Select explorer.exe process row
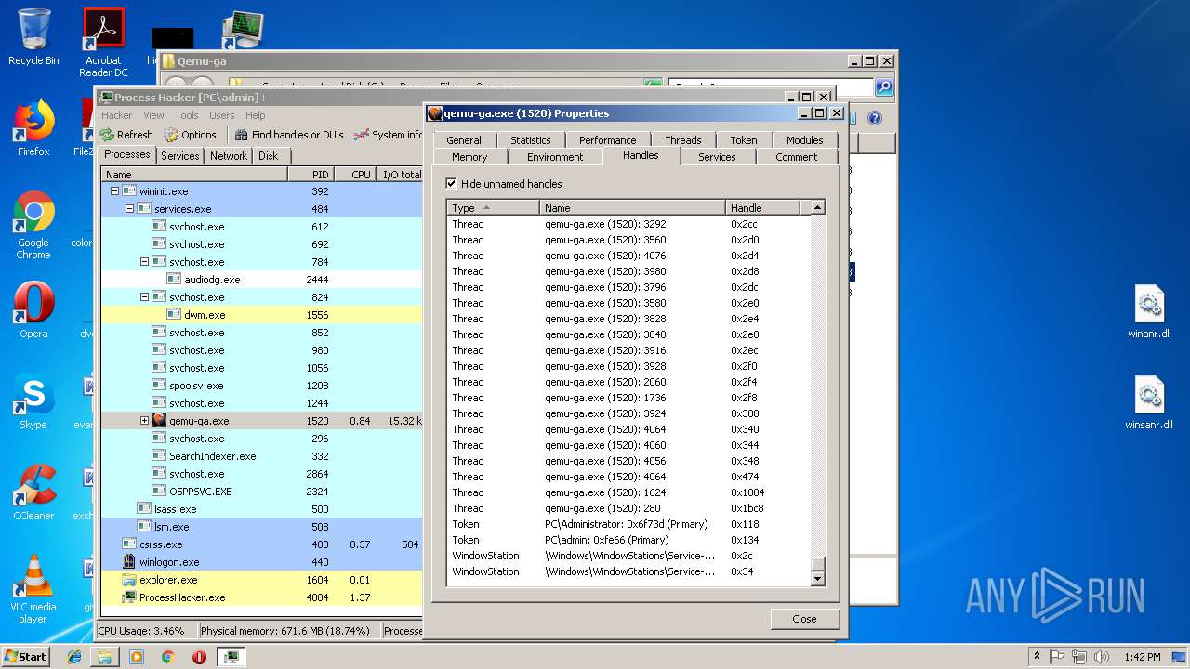1190x669 pixels. 261,580
